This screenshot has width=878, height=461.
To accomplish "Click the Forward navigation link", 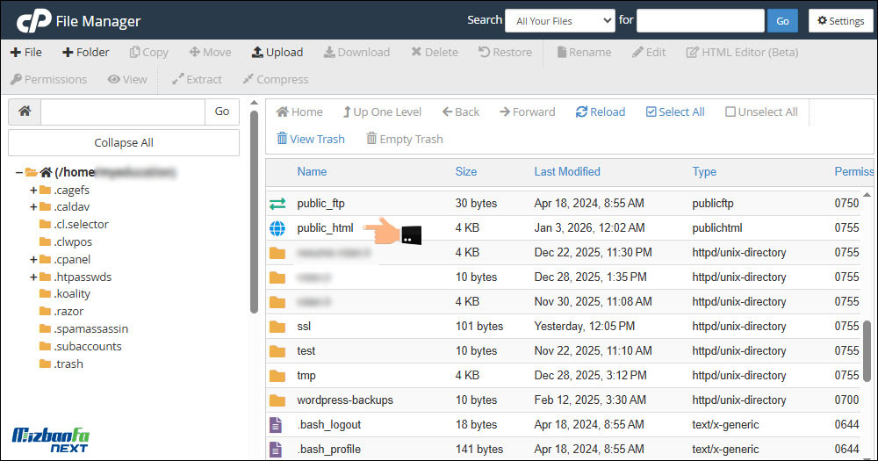I will 528,112.
